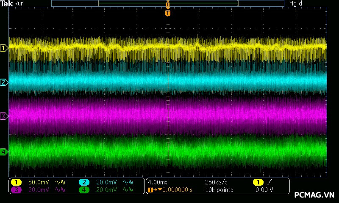
Task: Click the channel 1 yellow ground marker
Action: coord(4,48)
